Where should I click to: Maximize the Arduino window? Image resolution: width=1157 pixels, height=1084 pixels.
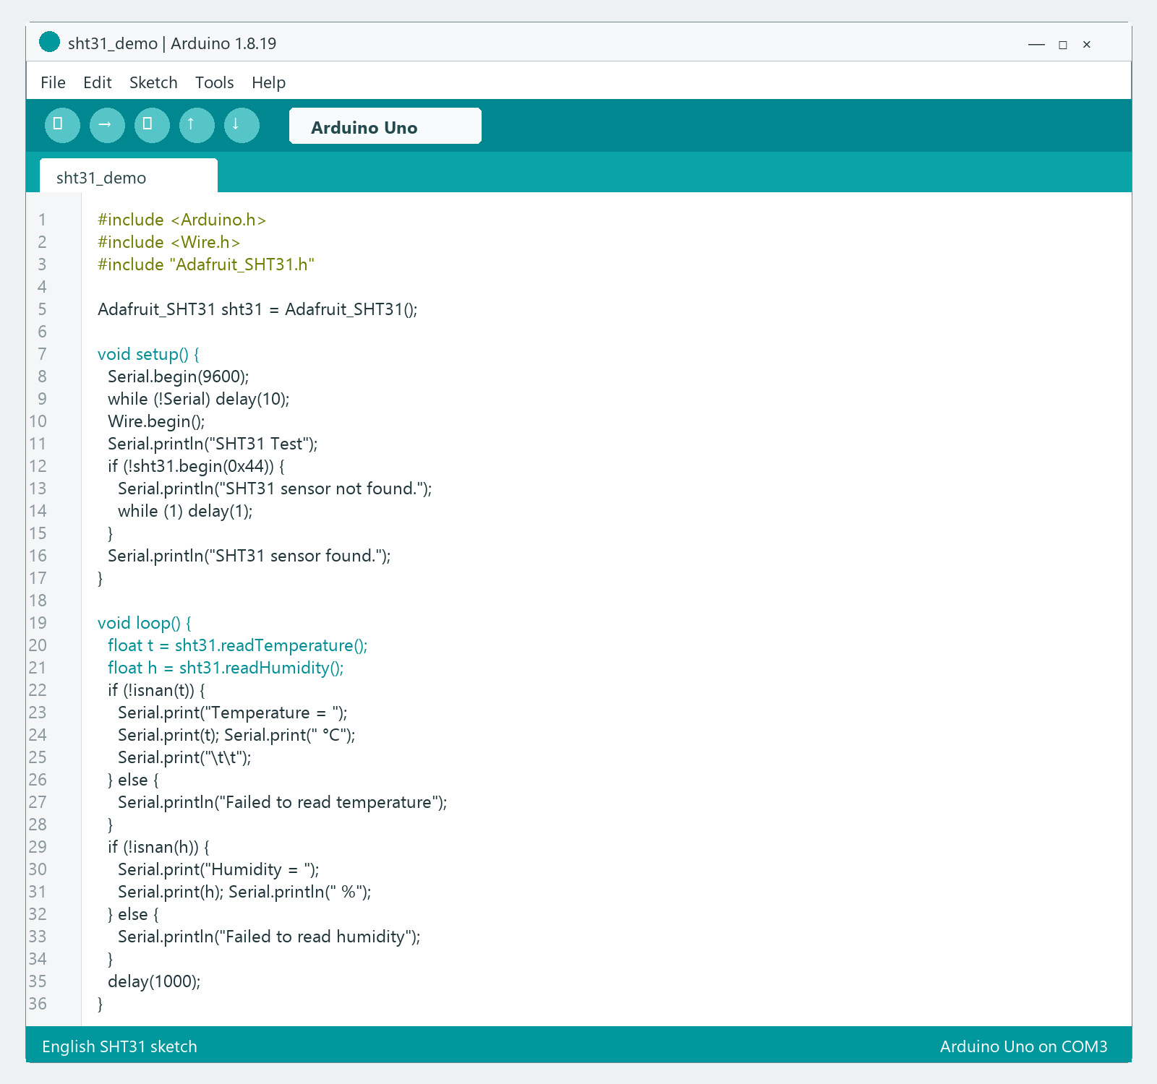(x=1062, y=45)
